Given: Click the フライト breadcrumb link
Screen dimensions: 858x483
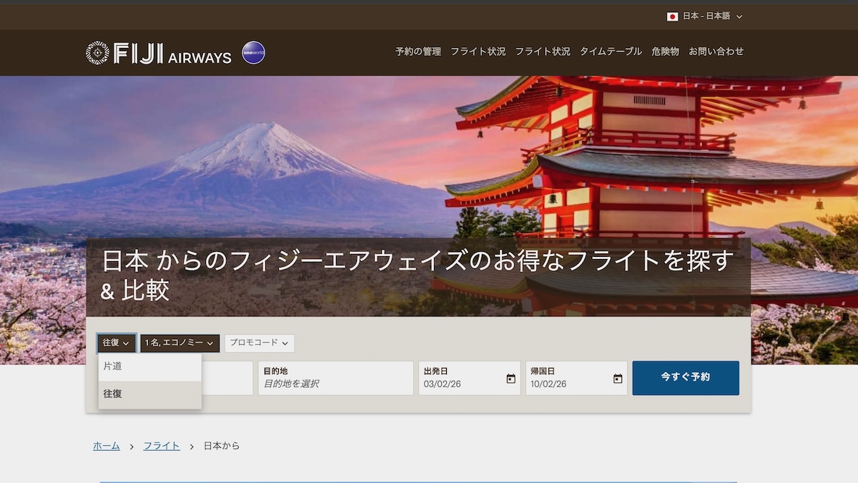Looking at the screenshot, I should pyautogui.click(x=162, y=445).
